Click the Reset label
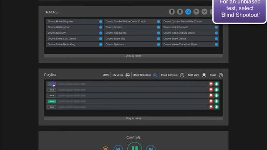 click(x=213, y=75)
